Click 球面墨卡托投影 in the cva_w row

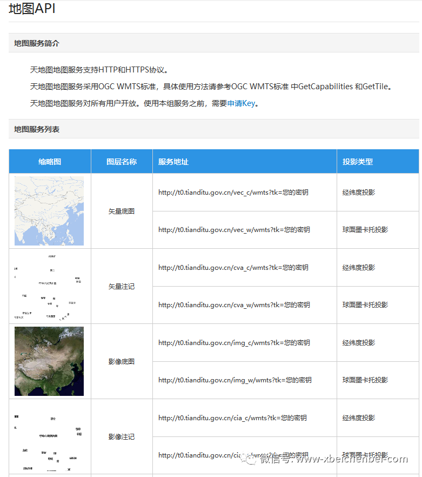[365, 305]
